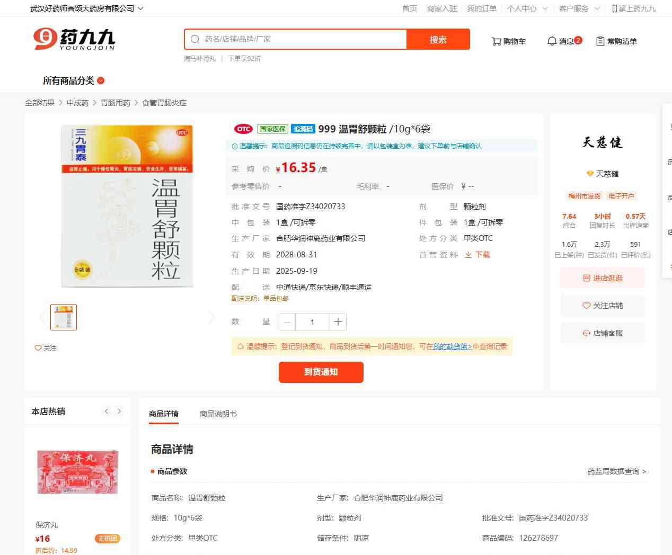Viewport: 672px width, 555px height.
Task: Open the 常购清单 frequent purchase list
Action: click(x=616, y=41)
